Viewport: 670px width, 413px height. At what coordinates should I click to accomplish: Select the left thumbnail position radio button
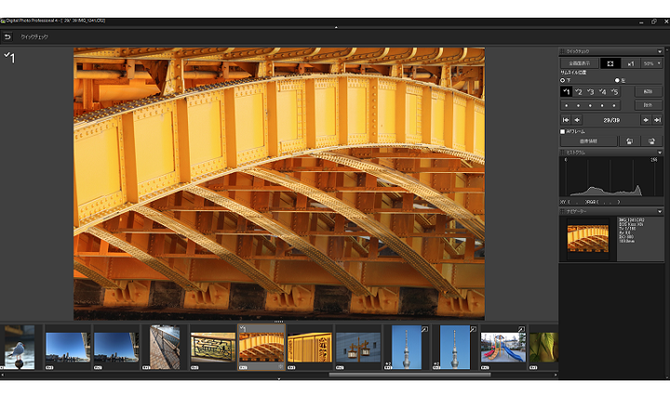click(616, 80)
